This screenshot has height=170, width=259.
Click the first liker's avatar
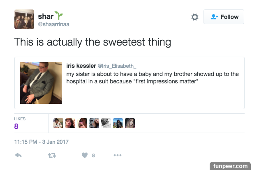[58, 123]
